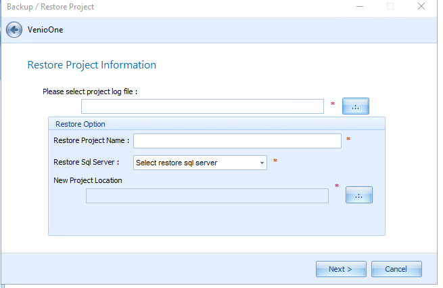The image size is (443, 288).
Task: Click the 'New Project Location' label
Action: [x=88, y=180]
